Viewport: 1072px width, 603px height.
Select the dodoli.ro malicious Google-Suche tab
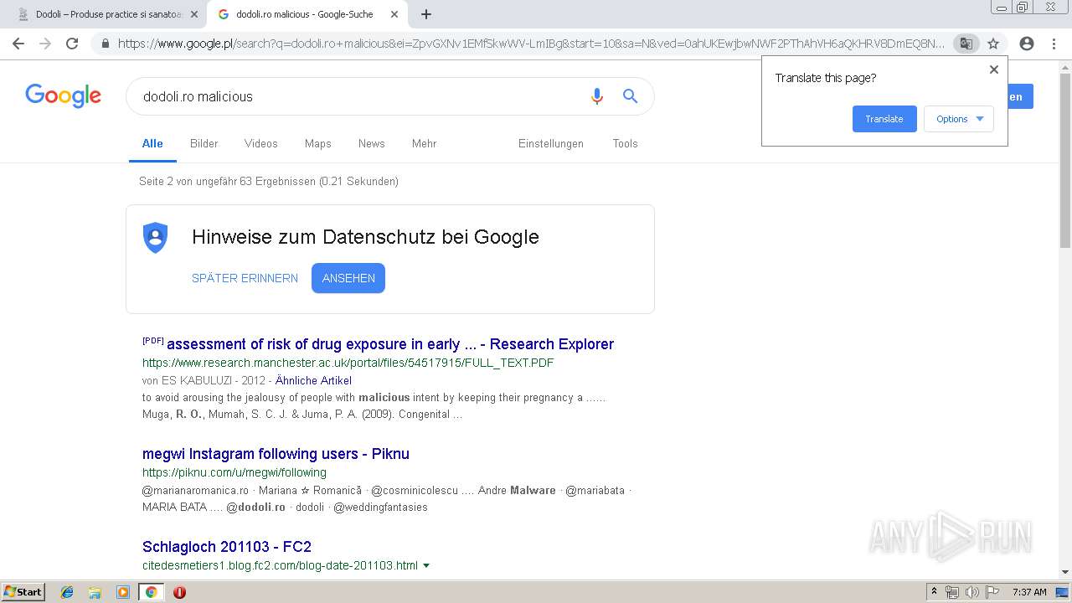(305, 14)
